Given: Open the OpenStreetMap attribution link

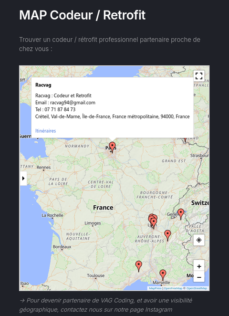Looking at the screenshot, I should point(197,288).
